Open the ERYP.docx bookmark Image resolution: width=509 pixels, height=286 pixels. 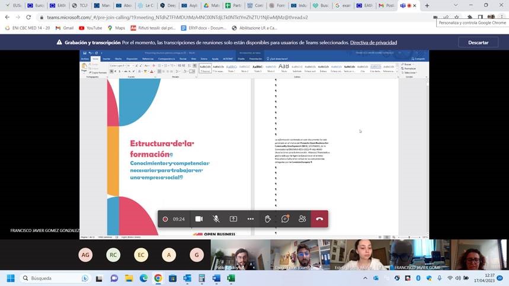coord(203,28)
